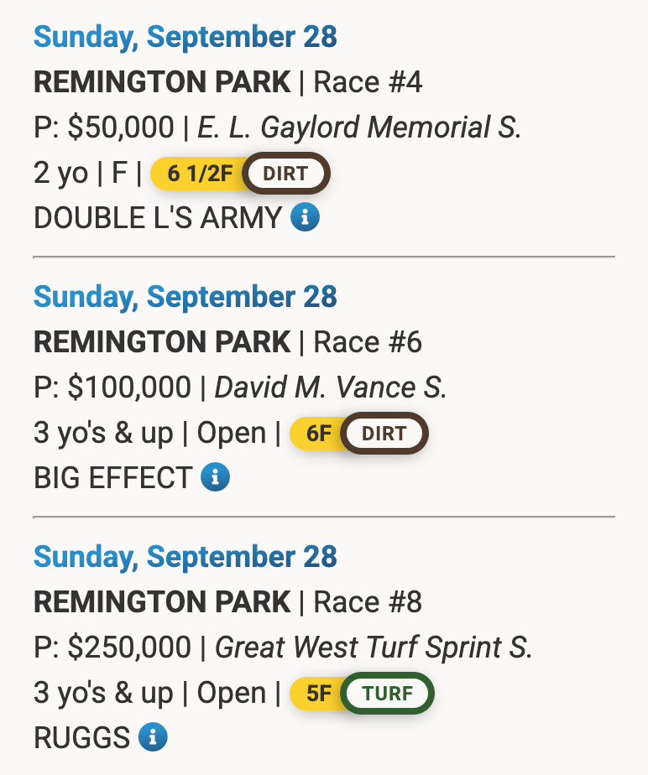The height and width of the screenshot is (775, 648).
Task: Click the DIRT surface badge in Race #4
Action: (x=286, y=174)
